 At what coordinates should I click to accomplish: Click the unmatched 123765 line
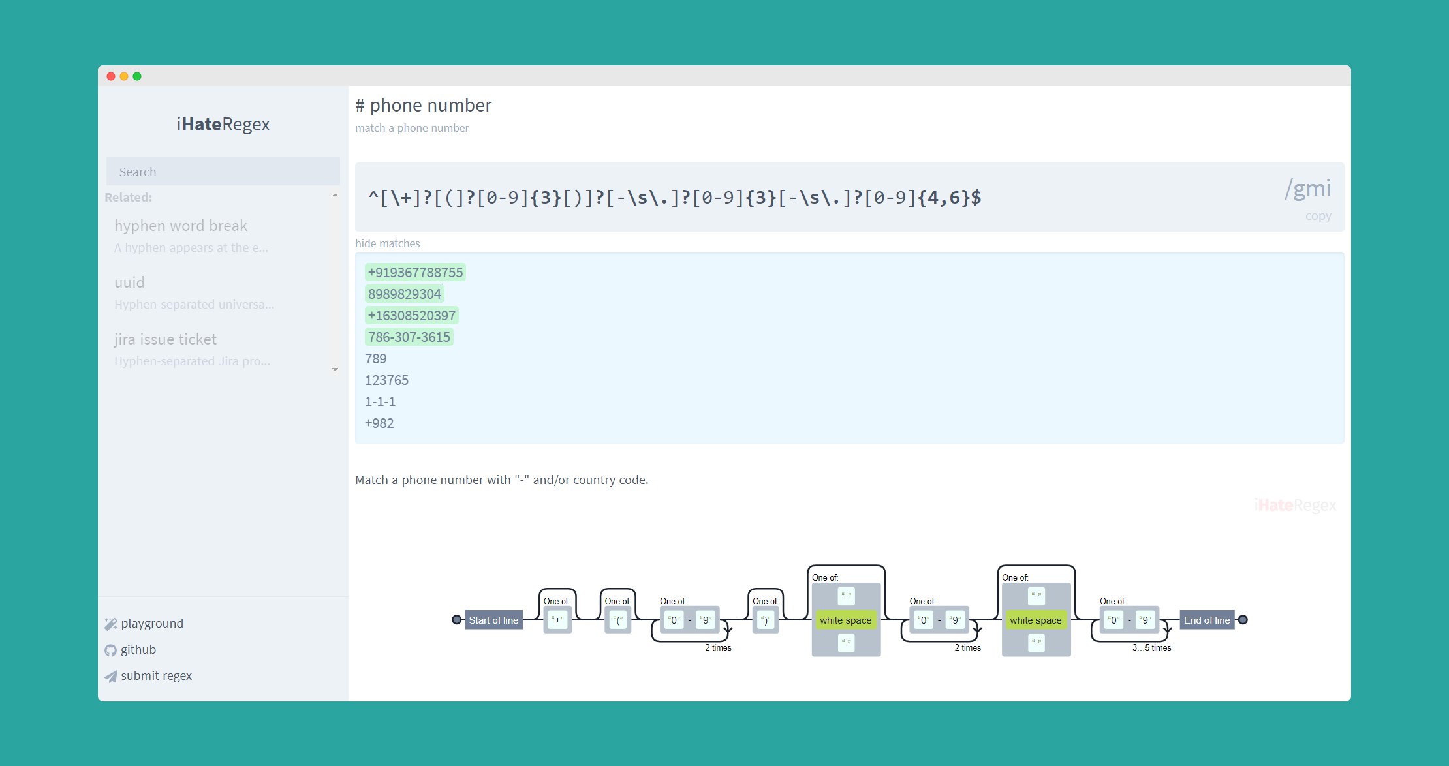tap(387, 380)
